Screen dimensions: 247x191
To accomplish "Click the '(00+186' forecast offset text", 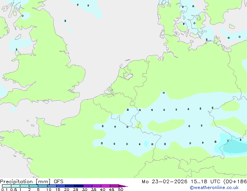I will tap(235, 182).
